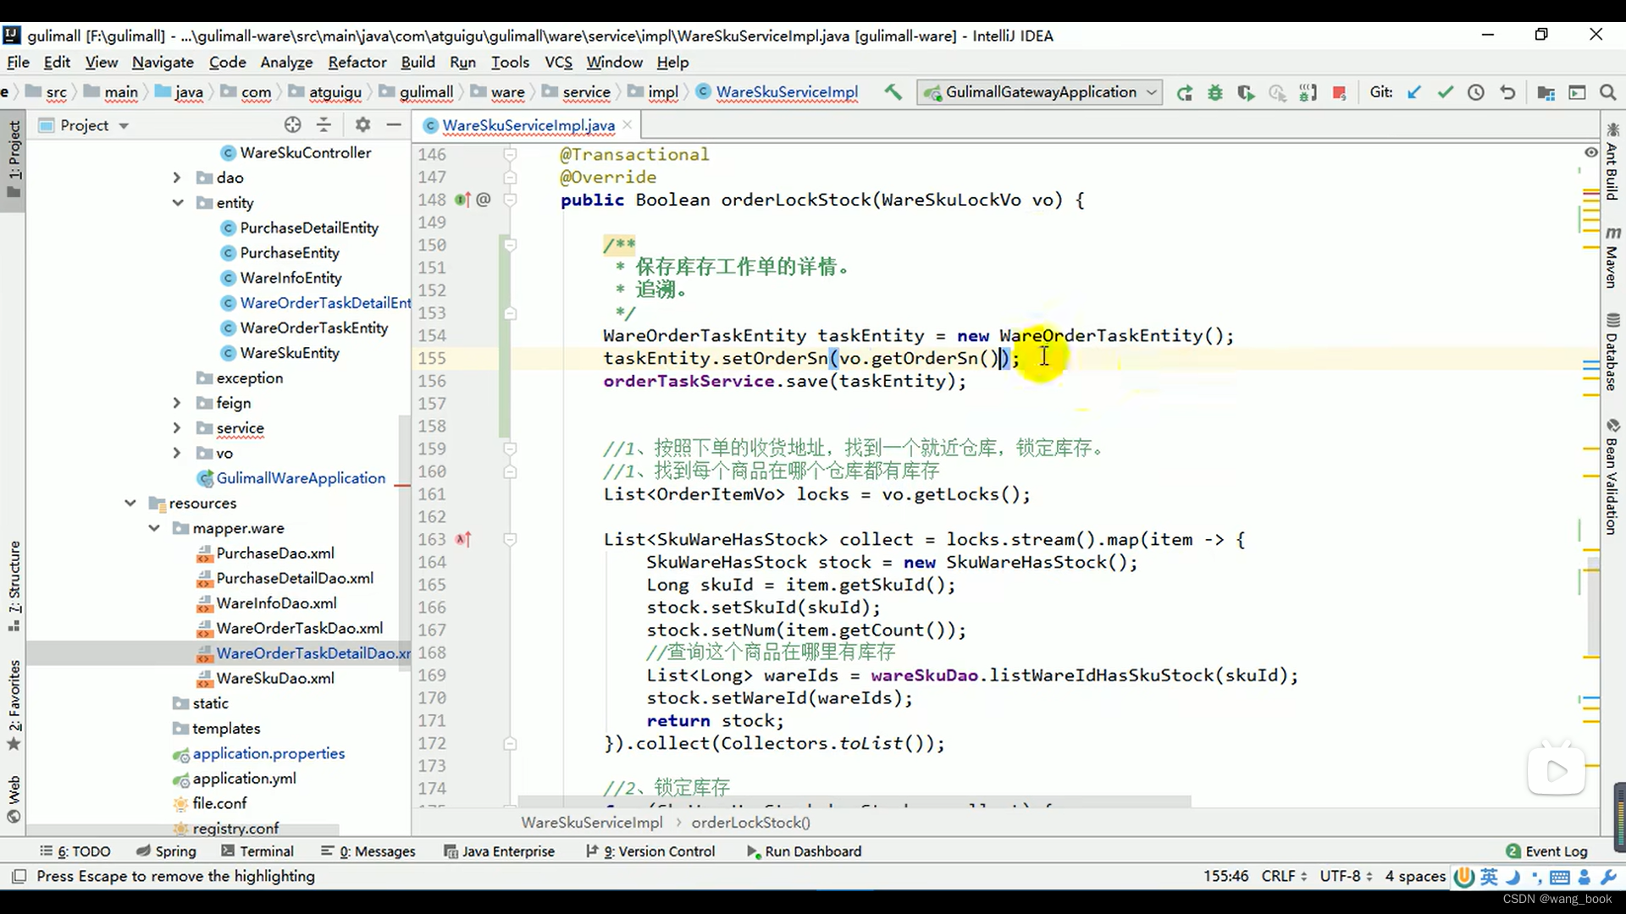
Task: Revert changes with the undo arrow icon
Action: 1507,92
